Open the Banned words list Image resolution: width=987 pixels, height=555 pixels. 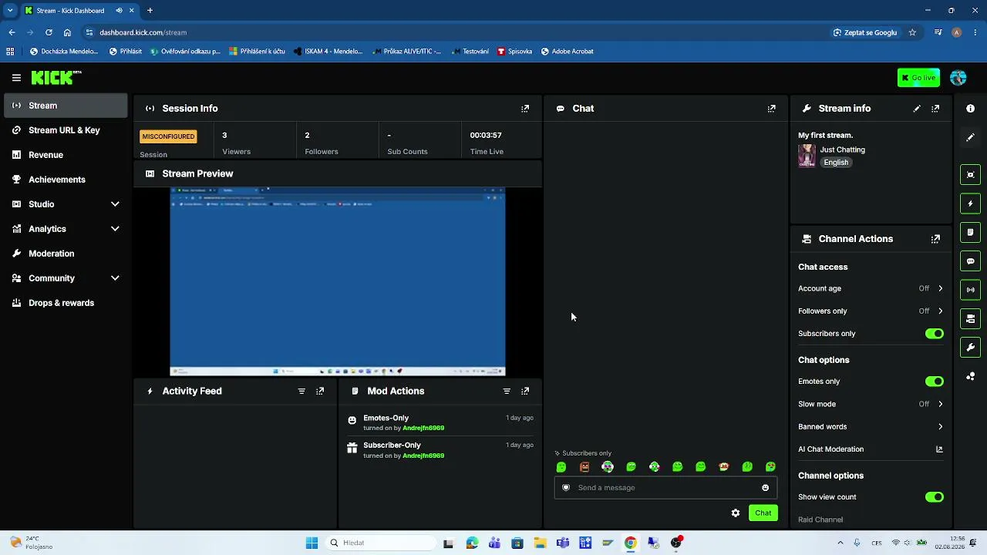coord(871,427)
